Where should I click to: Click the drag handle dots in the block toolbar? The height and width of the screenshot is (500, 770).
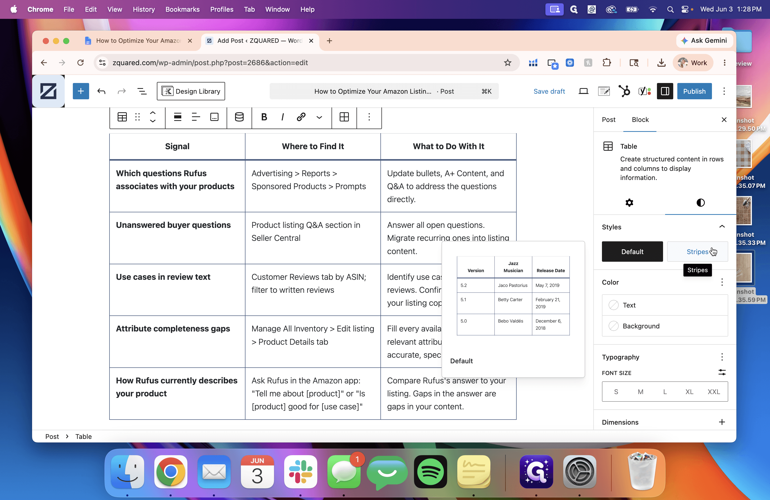[137, 117]
